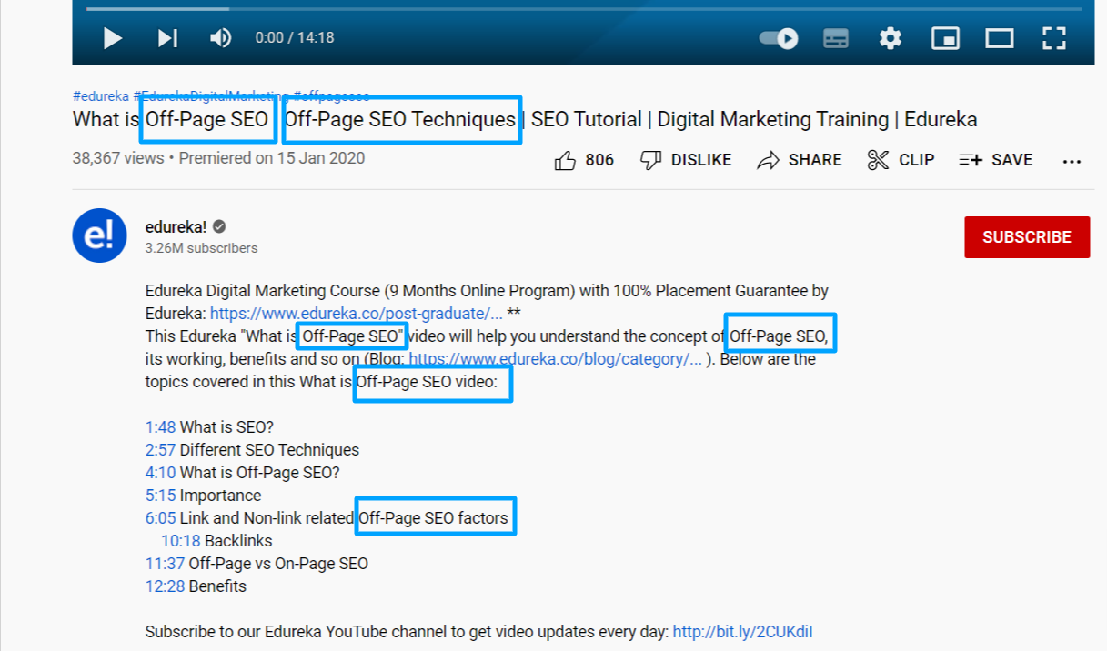Open the edureka! channel via its avatar
The height and width of the screenshot is (651, 1107).
[99, 235]
